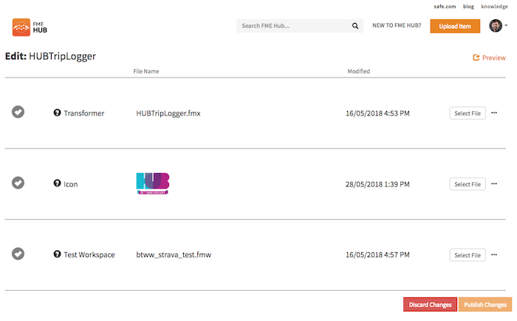Image resolution: width=517 pixels, height=321 pixels.
Task: Click the search magnifier icon
Action: click(x=355, y=26)
